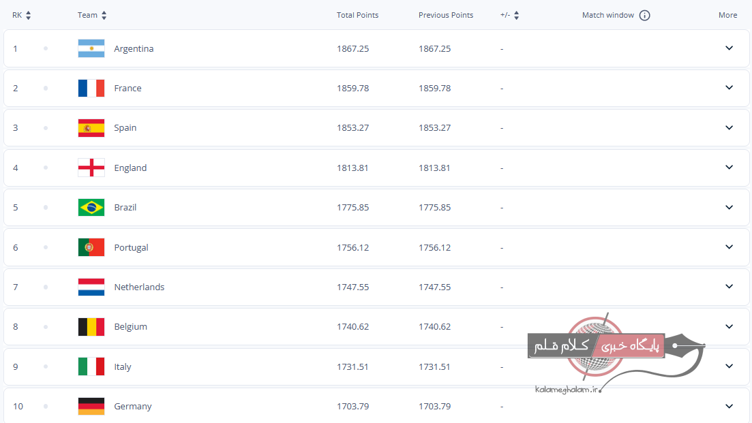Select total points value 1775.85
752x423 pixels.
click(x=353, y=208)
